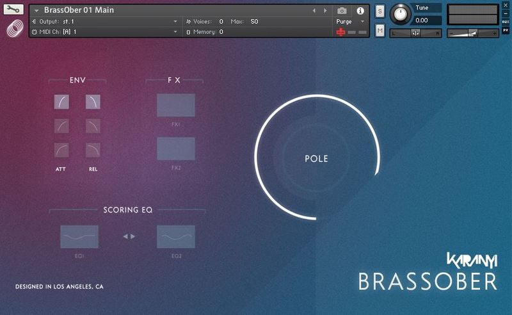Select the bottom ATT attack curve shape
Screen dimensions: 512x315
tap(61, 150)
